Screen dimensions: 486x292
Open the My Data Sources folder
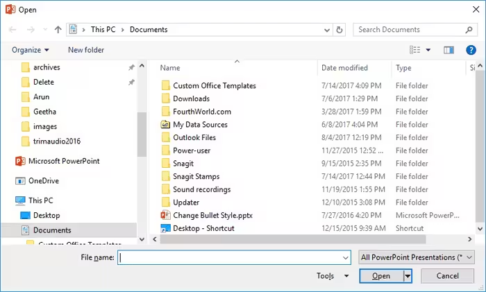pos(200,125)
